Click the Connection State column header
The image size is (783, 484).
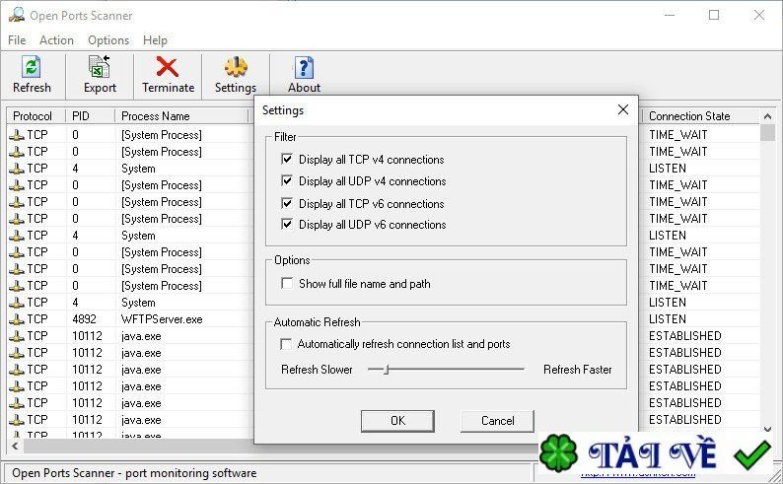[x=700, y=115]
